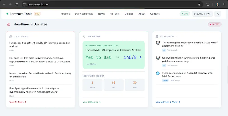This screenshot has width=228, height=116.
Task: Click the Headlines & Updates heading
Action: 30,24
